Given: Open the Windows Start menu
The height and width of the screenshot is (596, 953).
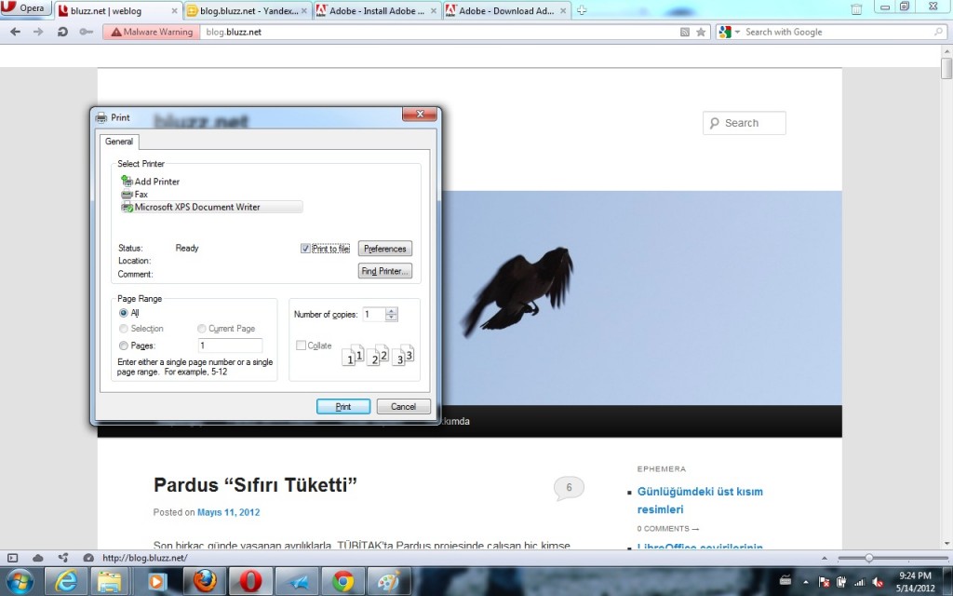Looking at the screenshot, I should [x=20, y=582].
